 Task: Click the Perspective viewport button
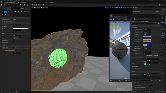(37, 8)
